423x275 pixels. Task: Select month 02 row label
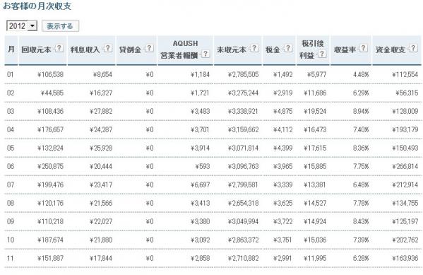(11, 93)
